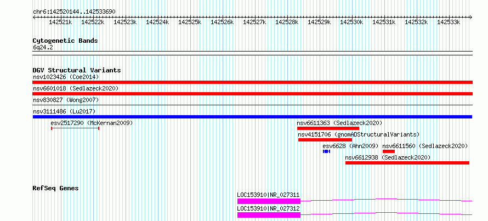Click the 142525k ruler tick label
This screenshot has height=221, width=488.
[190, 22]
